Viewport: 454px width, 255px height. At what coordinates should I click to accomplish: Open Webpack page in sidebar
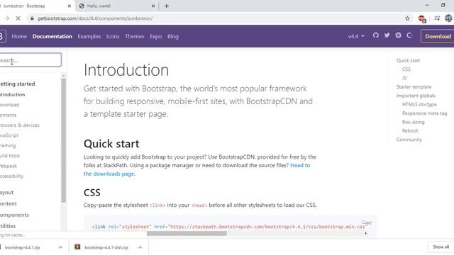(9, 166)
